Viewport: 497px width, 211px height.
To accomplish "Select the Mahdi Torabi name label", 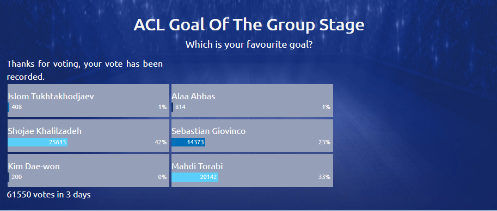I will coord(197,166).
